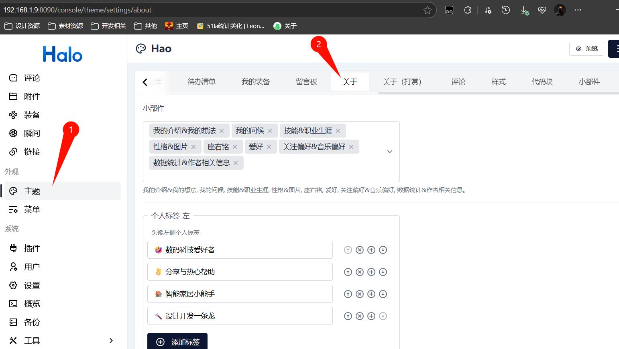Remove 座右铭 from selected widgets
This screenshot has width=619, height=349.
(x=235, y=147)
